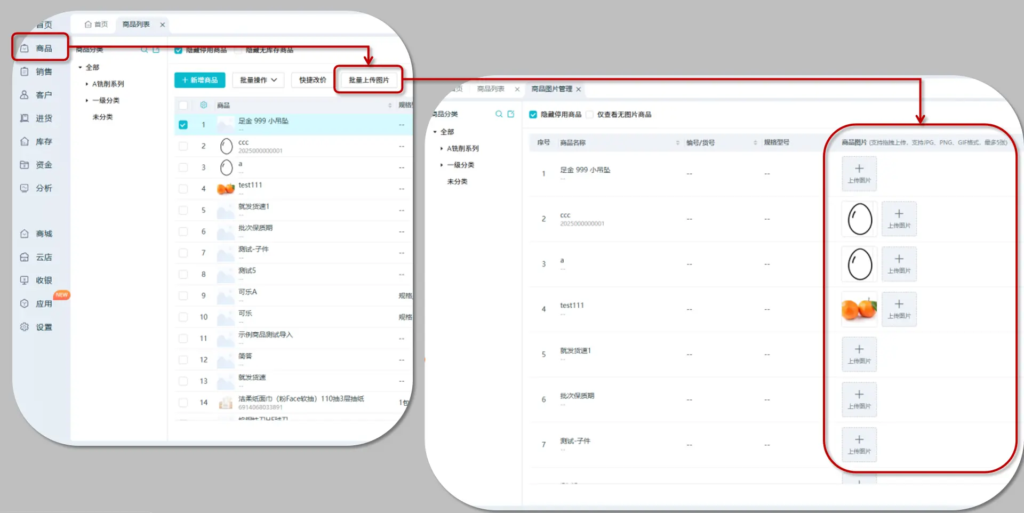Toggle 隐藏停用商品 checkbox in image management

[x=533, y=115]
